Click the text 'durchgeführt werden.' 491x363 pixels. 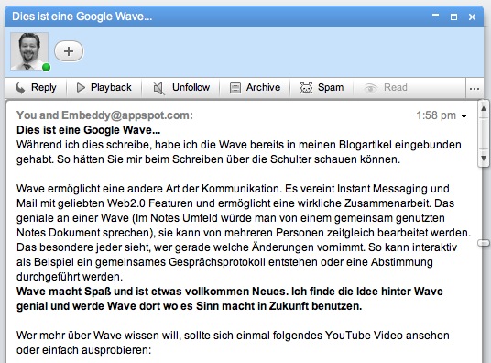(x=70, y=277)
